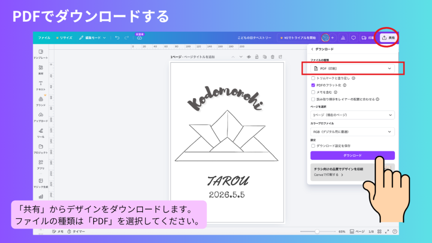Viewport: 432px width, 243px height.
Task: Expand the カラープロファイル dropdown set to RGB
Action: 352,131
